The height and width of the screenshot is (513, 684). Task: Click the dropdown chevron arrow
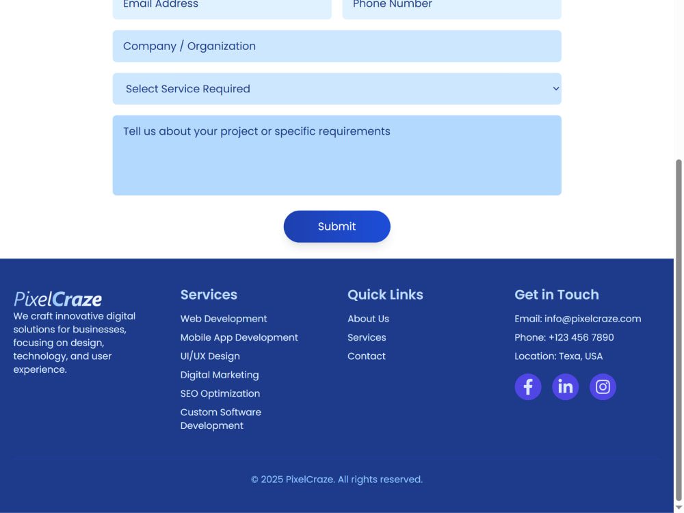point(555,88)
